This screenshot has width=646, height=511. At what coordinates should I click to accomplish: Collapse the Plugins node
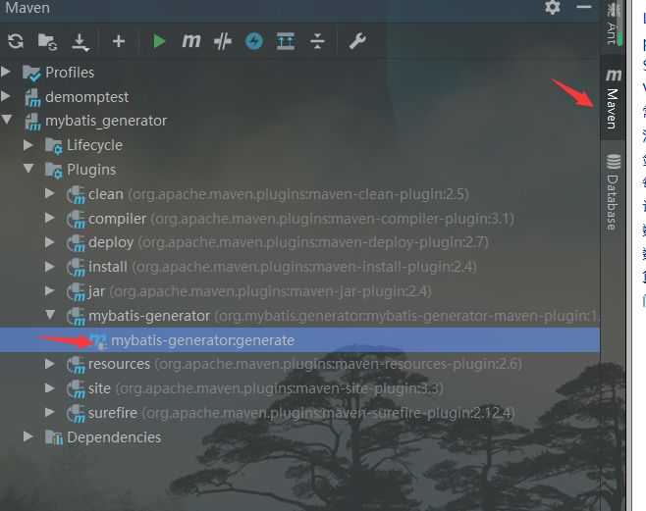[28, 169]
